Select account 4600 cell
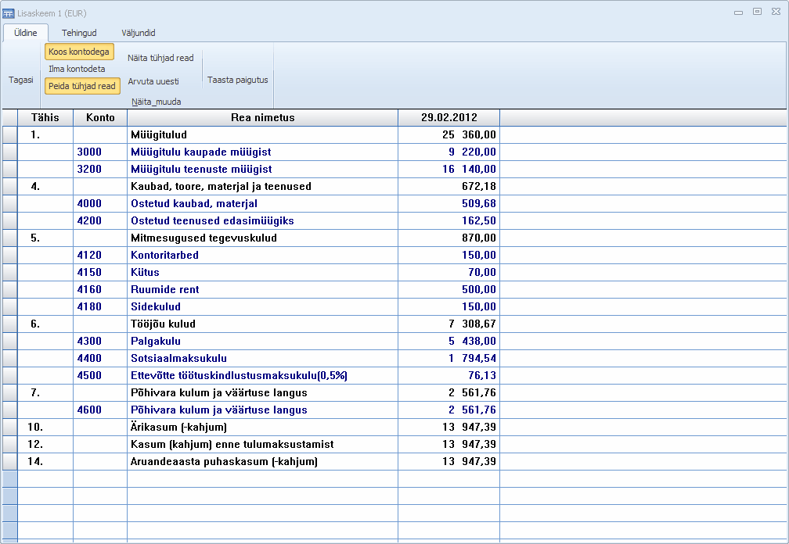The image size is (789, 544). click(100, 410)
